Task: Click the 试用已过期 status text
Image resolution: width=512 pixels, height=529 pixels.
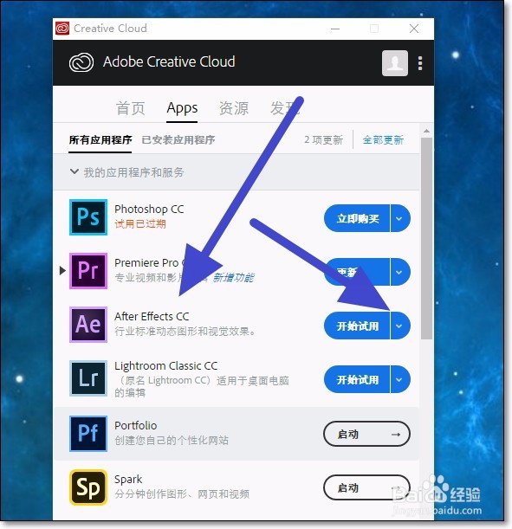Action: 140,223
